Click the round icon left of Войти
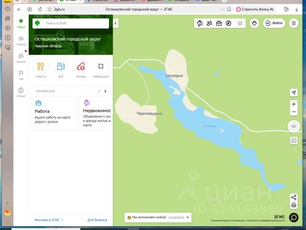The image size is (306, 230). pos(254,23)
